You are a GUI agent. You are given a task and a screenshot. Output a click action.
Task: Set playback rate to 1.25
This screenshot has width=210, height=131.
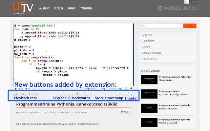click(22, 94)
